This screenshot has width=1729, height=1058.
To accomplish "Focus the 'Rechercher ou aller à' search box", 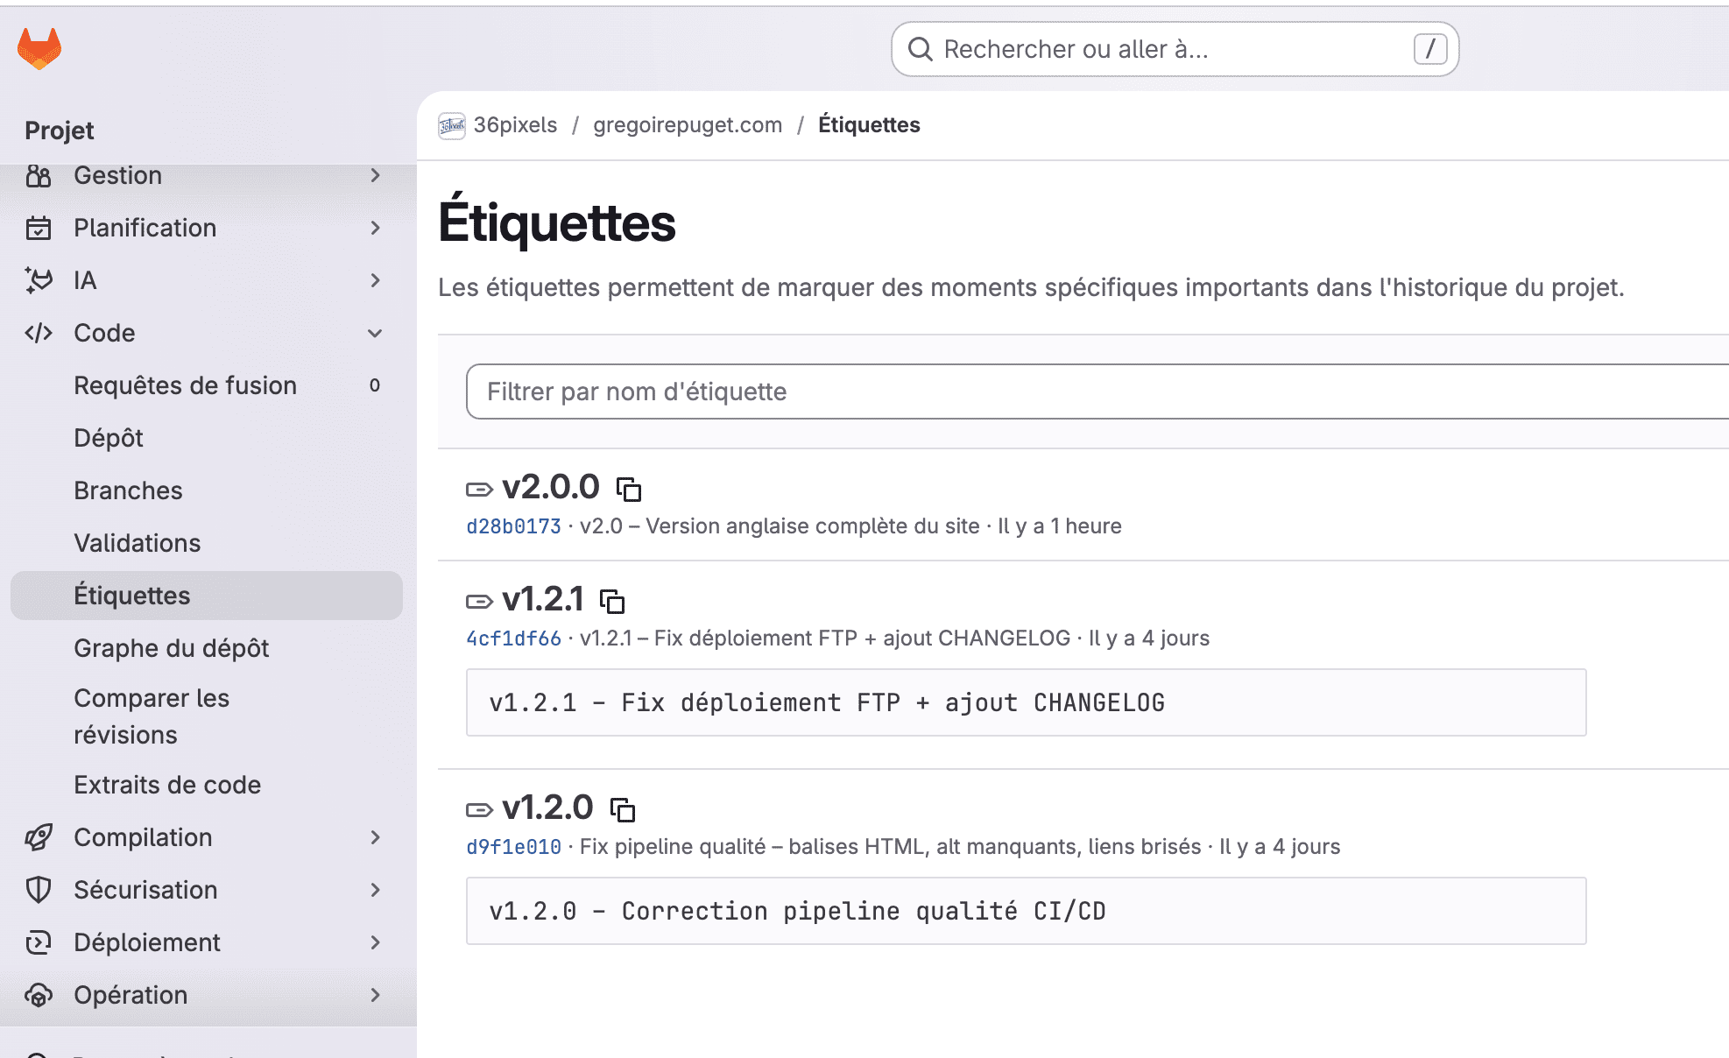I will tap(1175, 49).
